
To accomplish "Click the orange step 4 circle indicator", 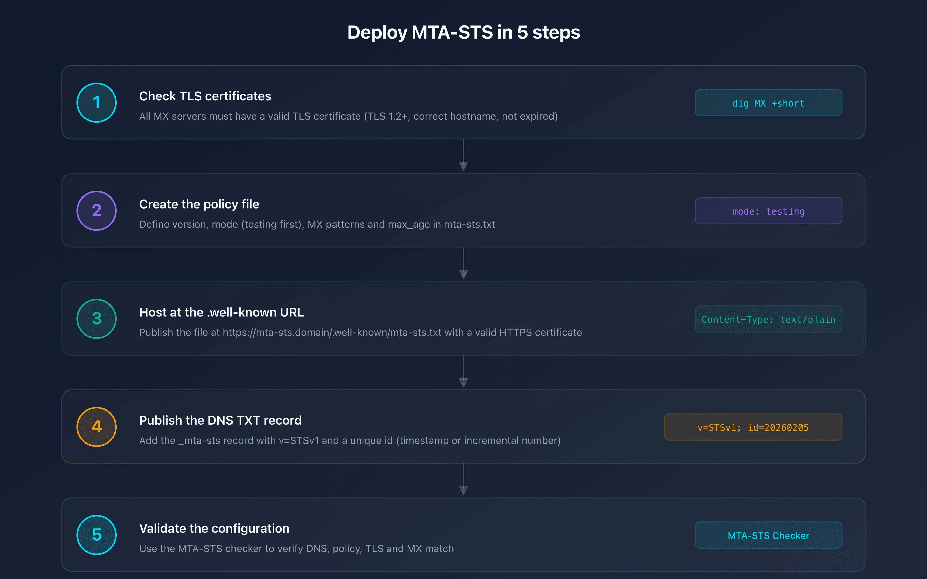I will (96, 427).
